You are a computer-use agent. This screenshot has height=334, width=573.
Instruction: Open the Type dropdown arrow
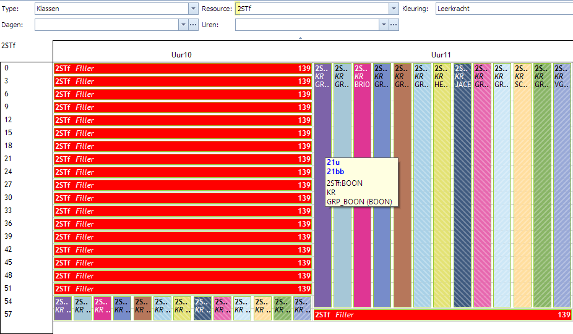click(193, 9)
